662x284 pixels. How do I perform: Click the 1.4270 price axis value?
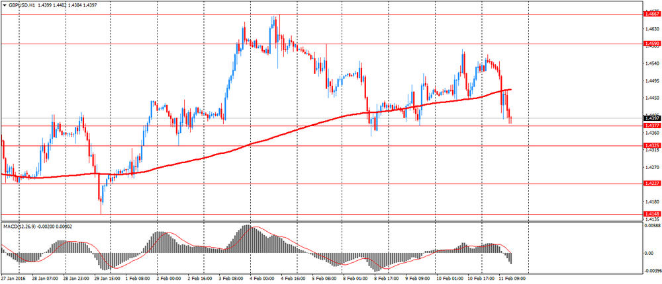pos(652,167)
